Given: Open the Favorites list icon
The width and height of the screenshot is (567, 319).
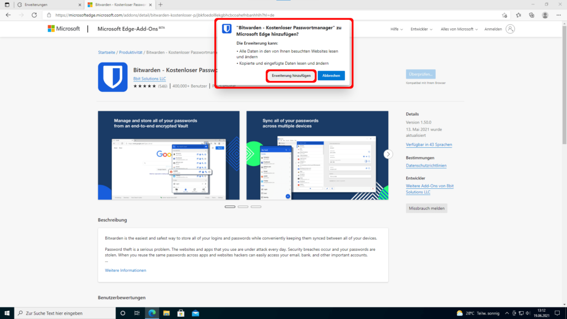Looking at the screenshot, I should [518, 15].
